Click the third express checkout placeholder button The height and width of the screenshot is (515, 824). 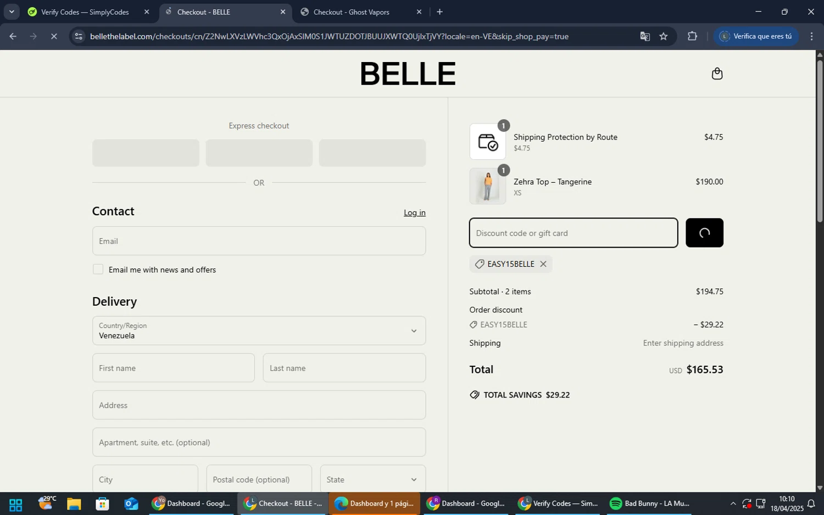(x=372, y=153)
